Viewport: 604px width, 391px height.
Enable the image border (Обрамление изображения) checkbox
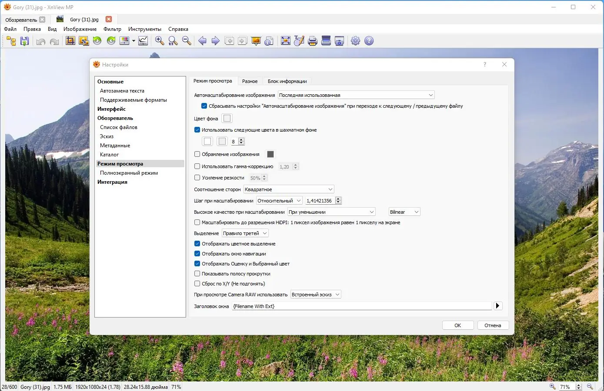197,154
